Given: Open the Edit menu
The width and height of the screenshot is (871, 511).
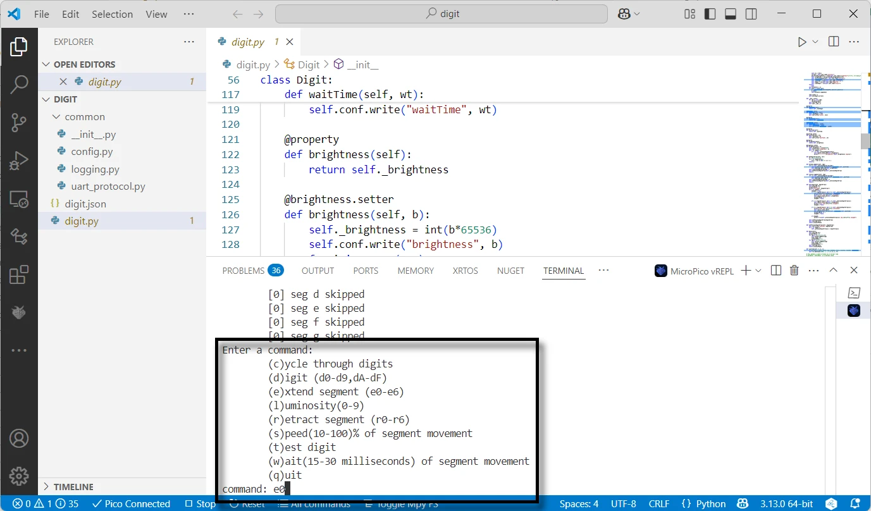Looking at the screenshot, I should pyautogui.click(x=71, y=14).
